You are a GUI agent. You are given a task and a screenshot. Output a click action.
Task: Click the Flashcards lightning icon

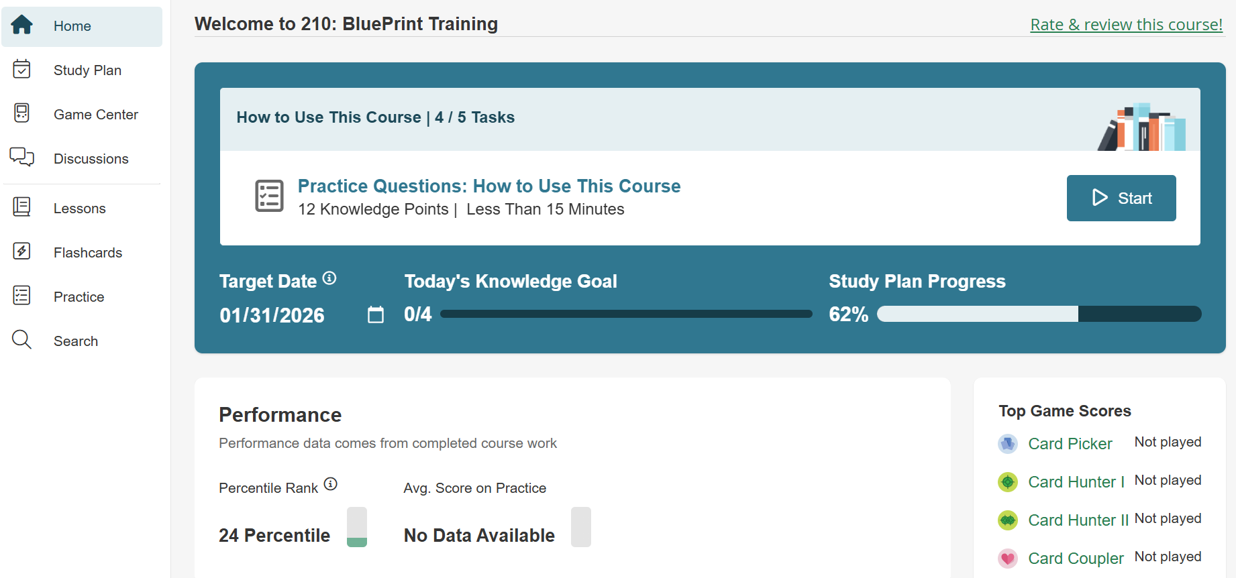pos(21,251)
